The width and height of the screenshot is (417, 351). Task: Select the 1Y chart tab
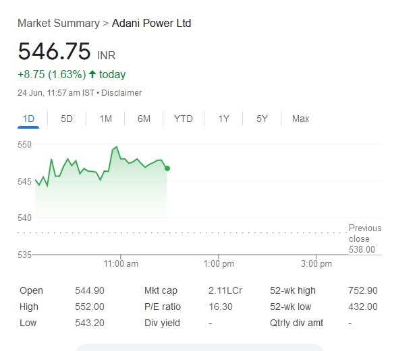click(223, 119)
